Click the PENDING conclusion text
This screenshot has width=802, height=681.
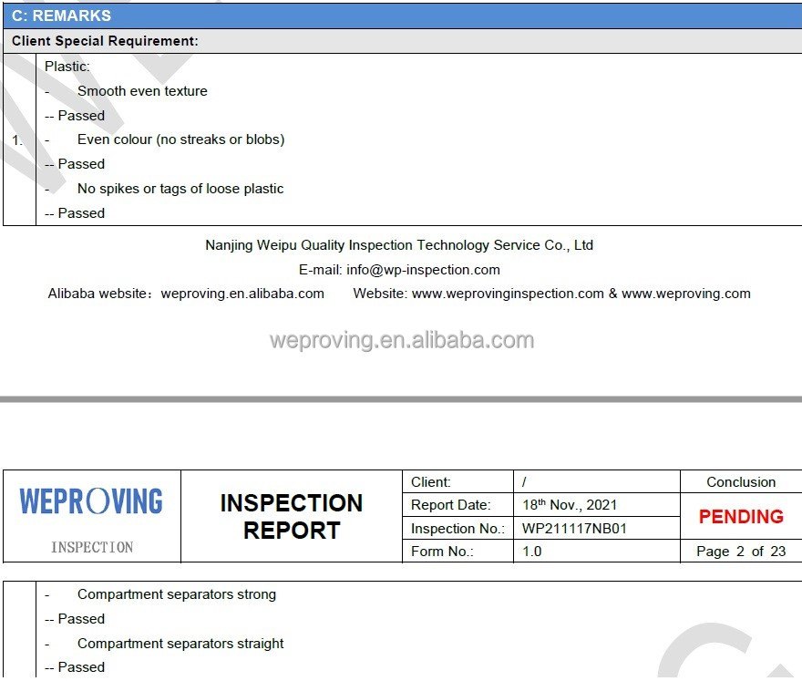(x=741, y=516)
